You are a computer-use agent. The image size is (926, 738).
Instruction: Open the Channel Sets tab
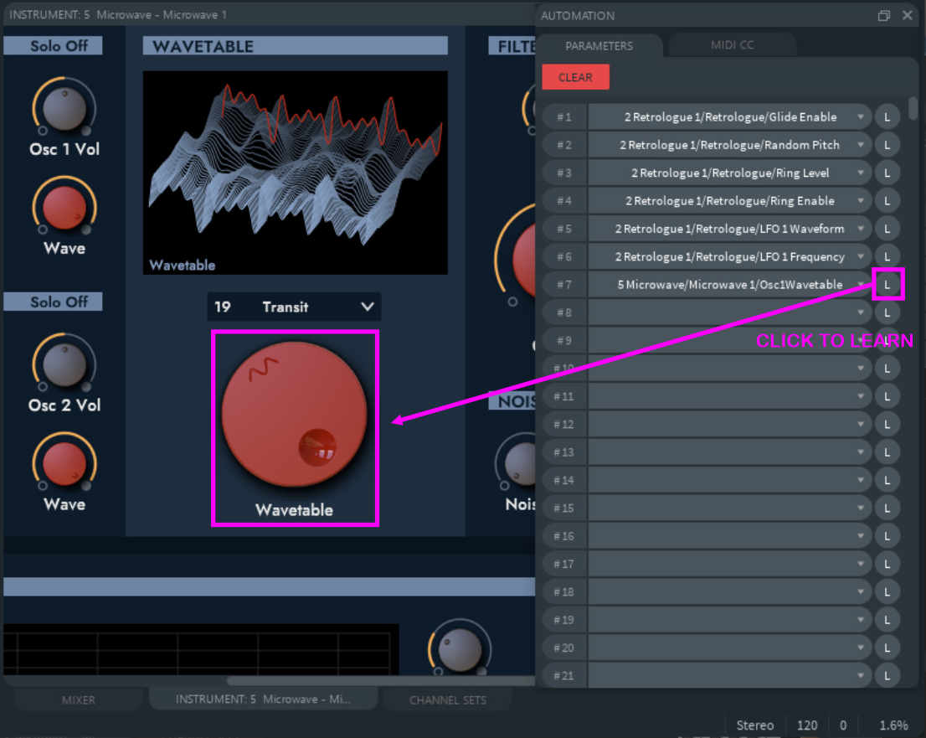447,699
